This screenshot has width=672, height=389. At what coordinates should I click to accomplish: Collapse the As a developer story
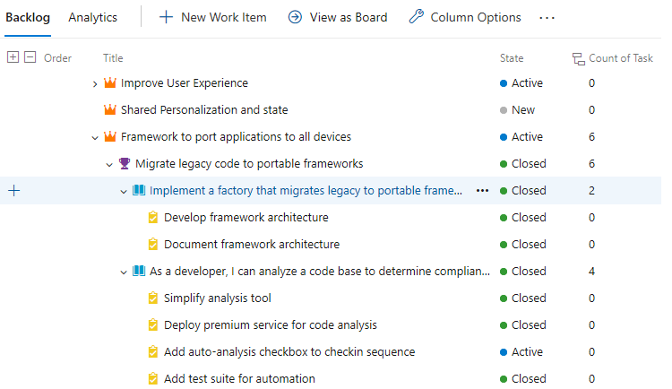[x=124, y=272]
